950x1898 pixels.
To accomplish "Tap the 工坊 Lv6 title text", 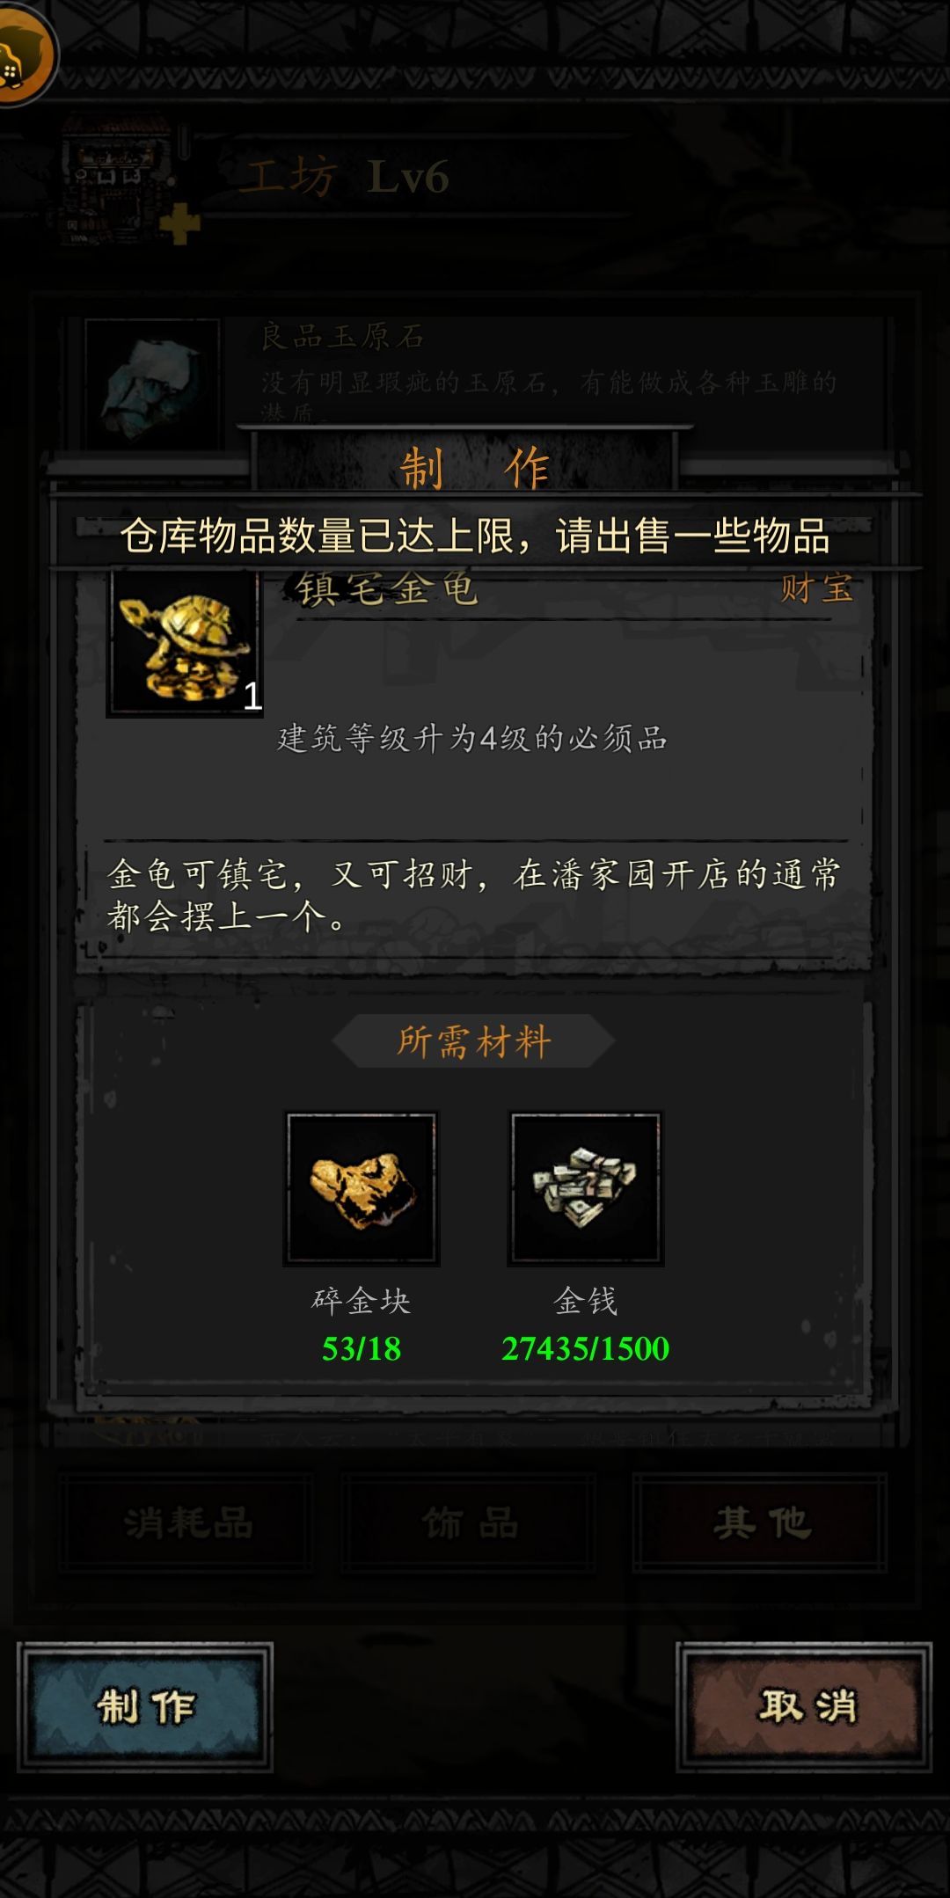I will (x=345, y=177).
